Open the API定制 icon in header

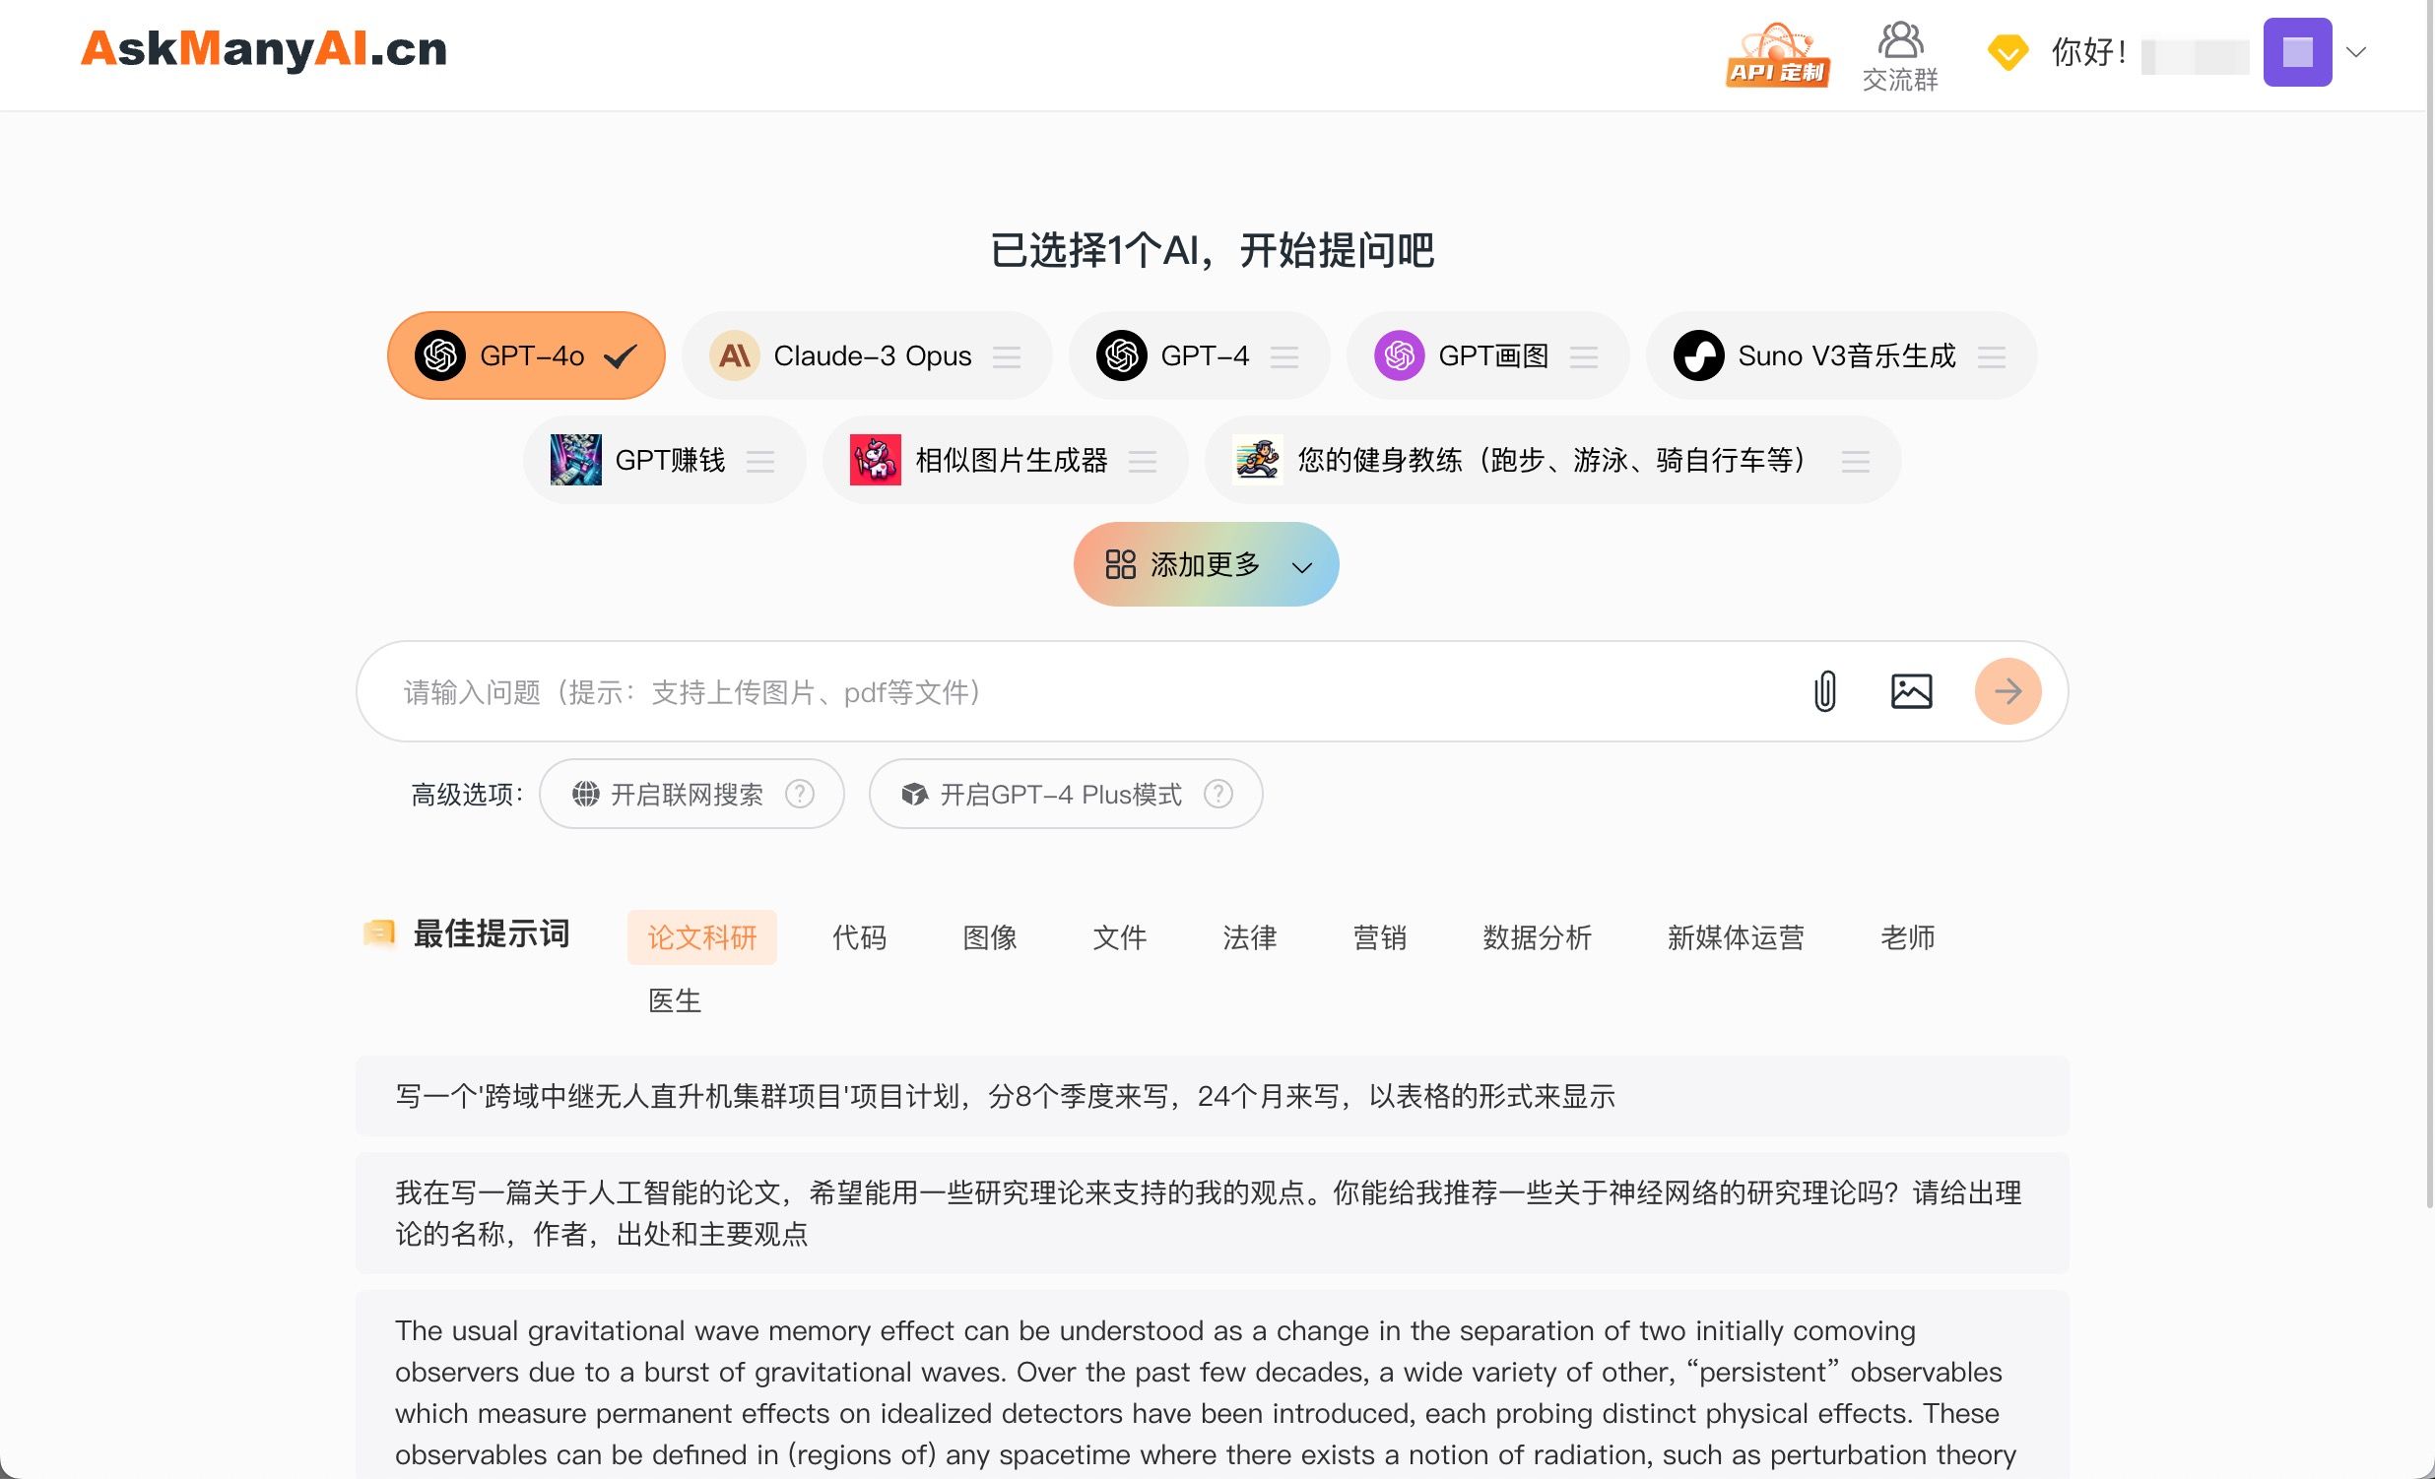point(1777,54)
